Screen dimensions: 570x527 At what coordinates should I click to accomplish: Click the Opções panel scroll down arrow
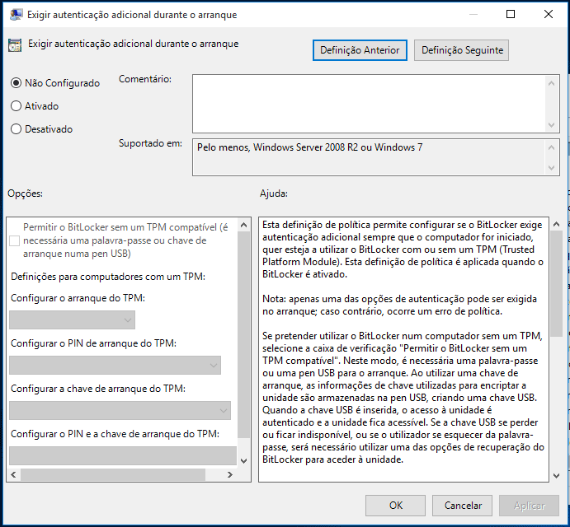pos(244,461)
